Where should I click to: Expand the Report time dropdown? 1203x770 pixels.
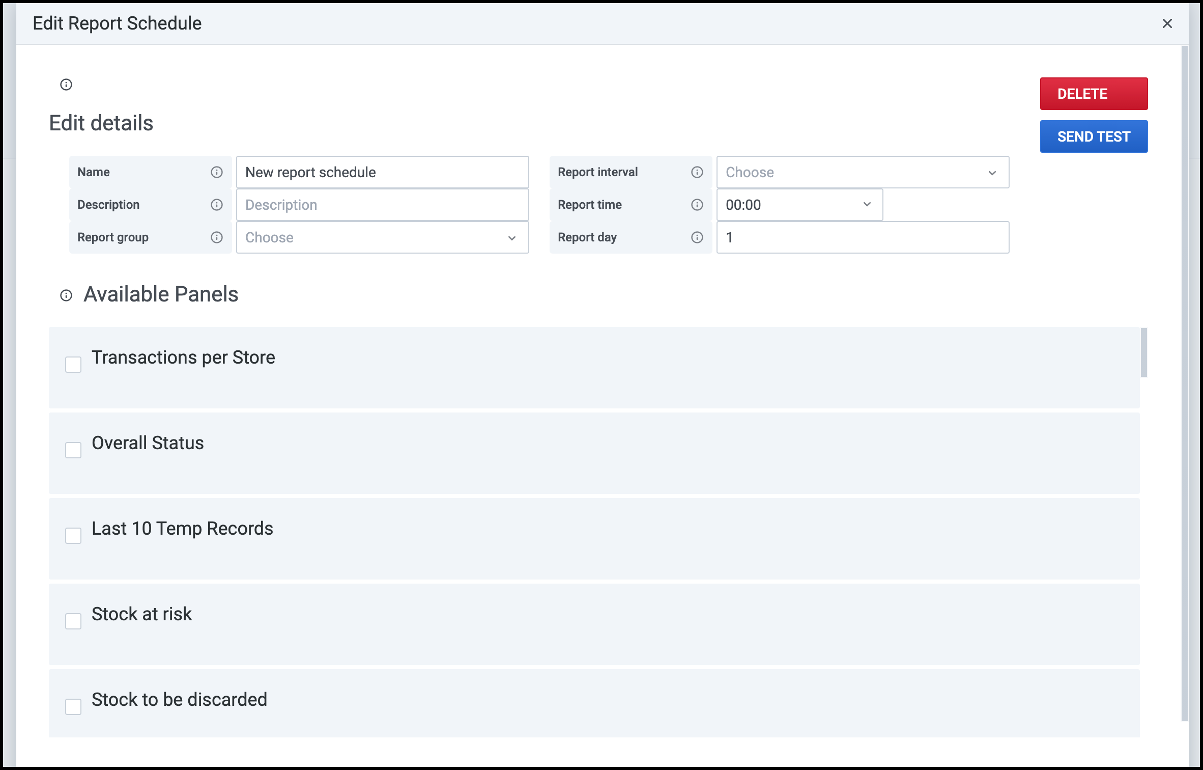click(799, 205)
